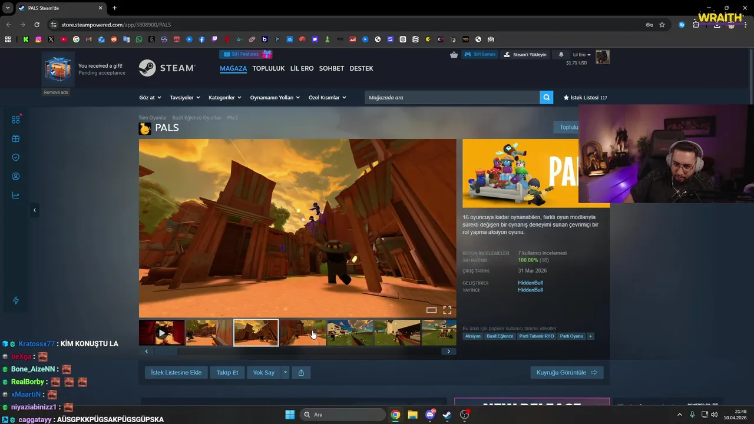Screen dimensions: 754x424
Task: Click the Aksiyon tag
Action: coord(472,336)
